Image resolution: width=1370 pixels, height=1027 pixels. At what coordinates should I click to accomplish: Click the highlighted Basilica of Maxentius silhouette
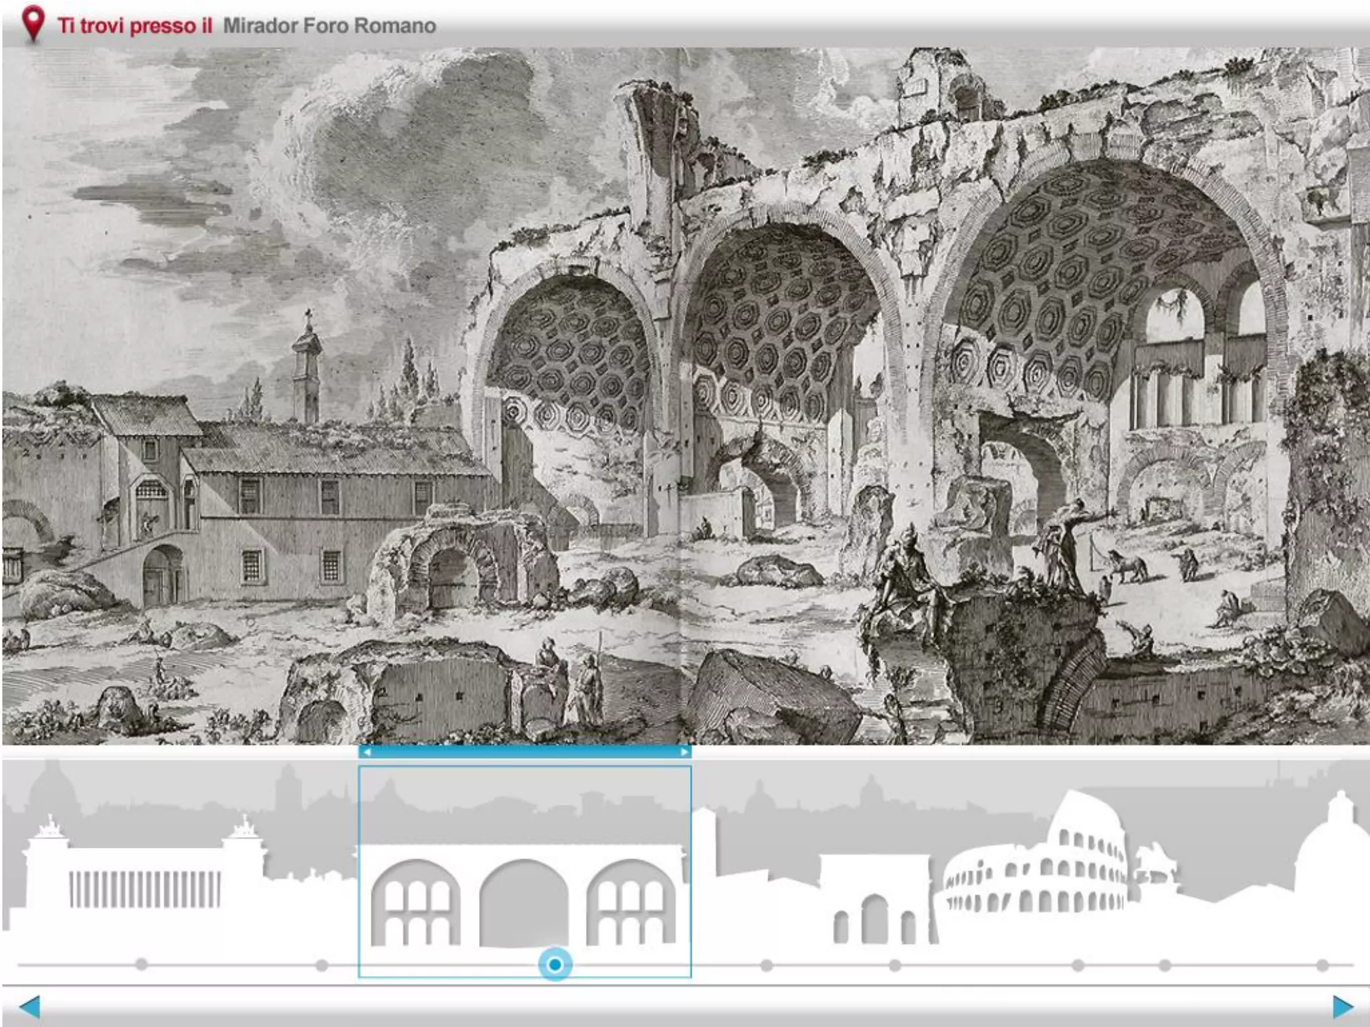click(x=524, y=897)
